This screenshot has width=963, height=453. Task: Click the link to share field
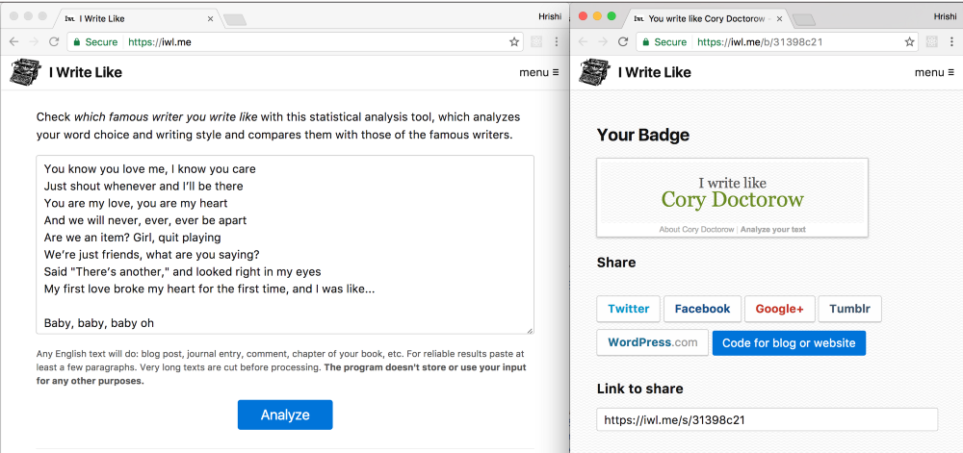pos(767,420)
